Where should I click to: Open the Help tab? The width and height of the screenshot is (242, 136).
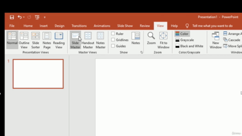(174, 26)
